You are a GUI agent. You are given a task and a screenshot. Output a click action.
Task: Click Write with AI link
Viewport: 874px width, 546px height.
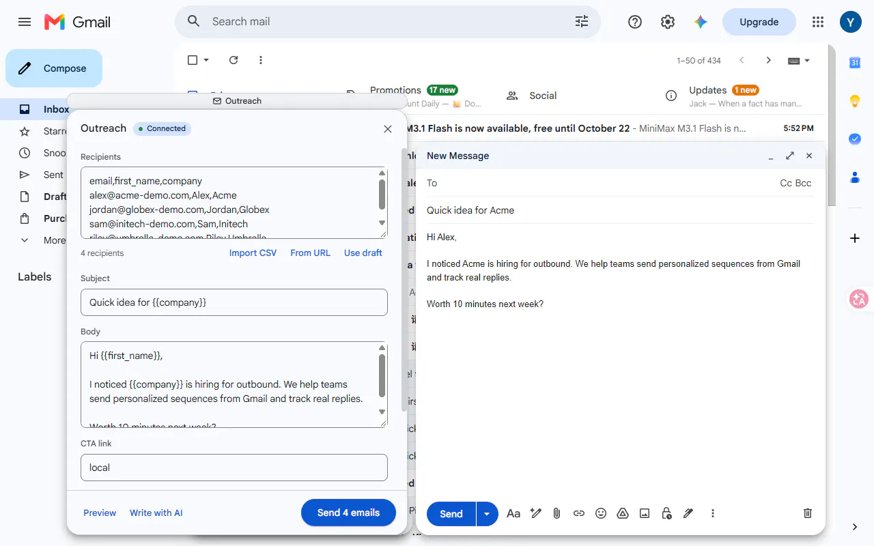tap(156, 513)
